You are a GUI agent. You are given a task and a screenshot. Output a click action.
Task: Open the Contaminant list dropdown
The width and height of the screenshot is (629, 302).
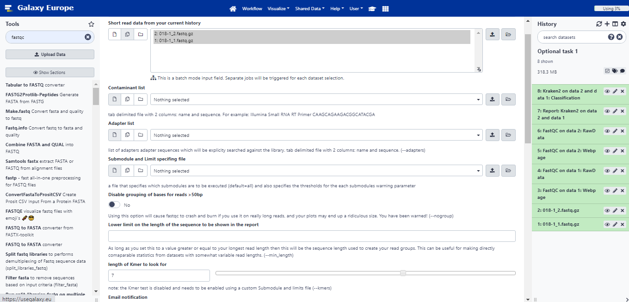316,99
